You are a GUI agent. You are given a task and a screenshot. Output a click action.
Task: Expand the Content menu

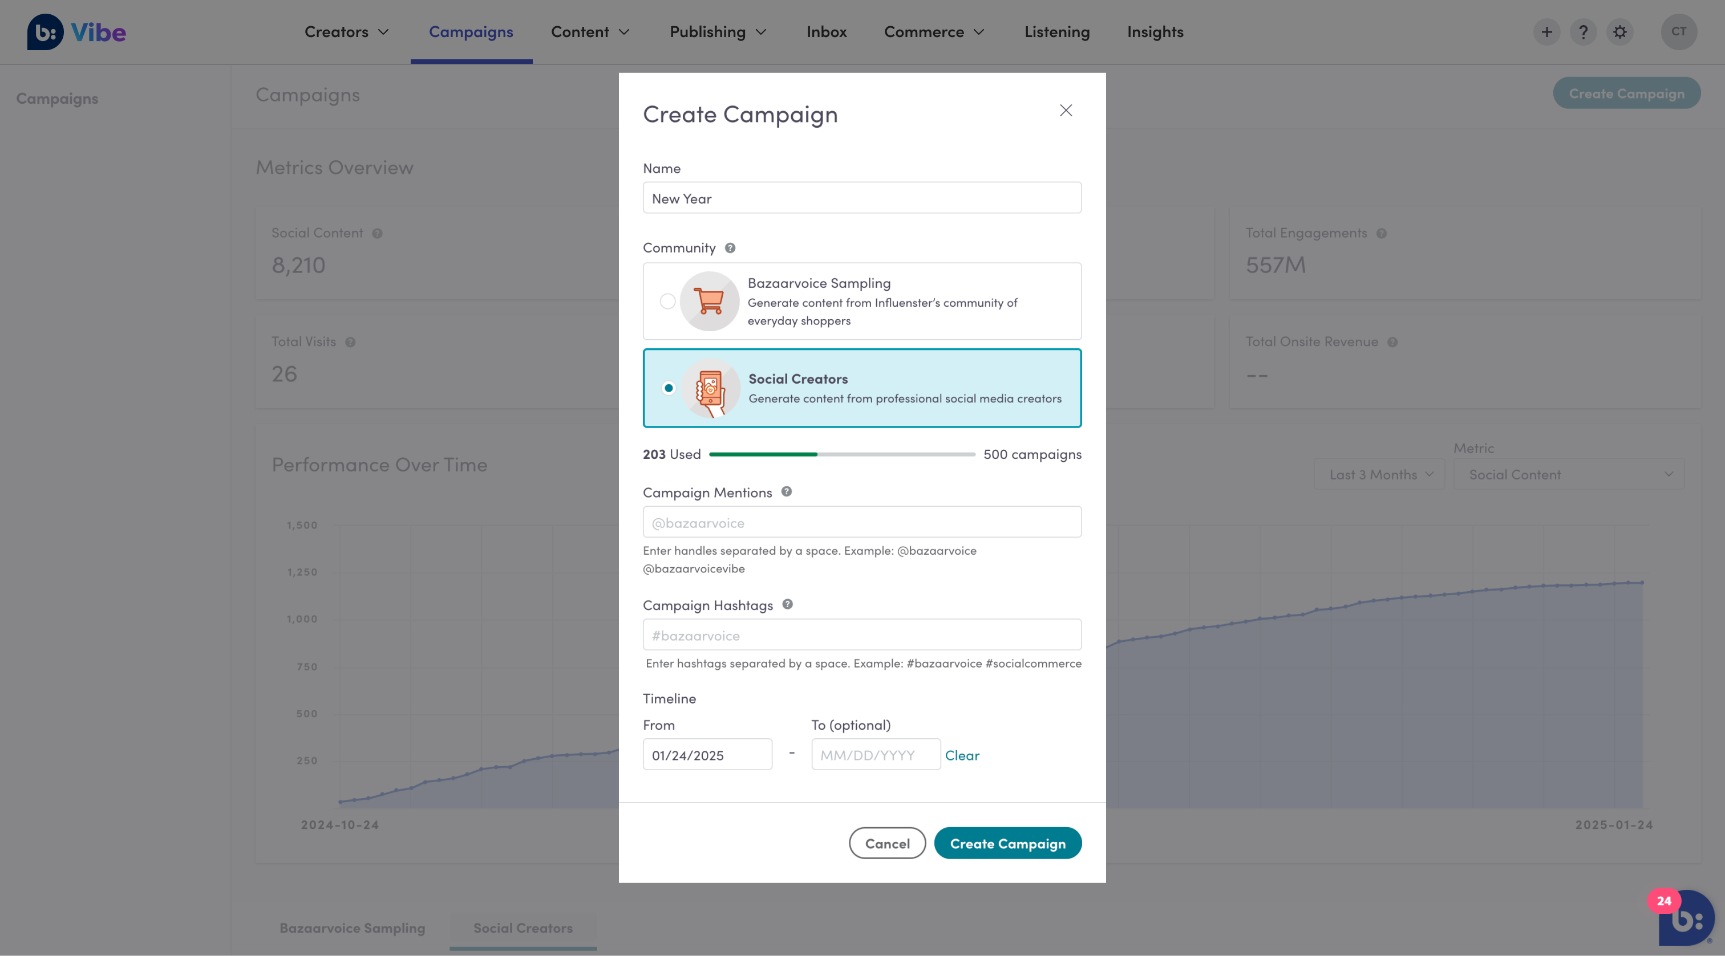590,32
